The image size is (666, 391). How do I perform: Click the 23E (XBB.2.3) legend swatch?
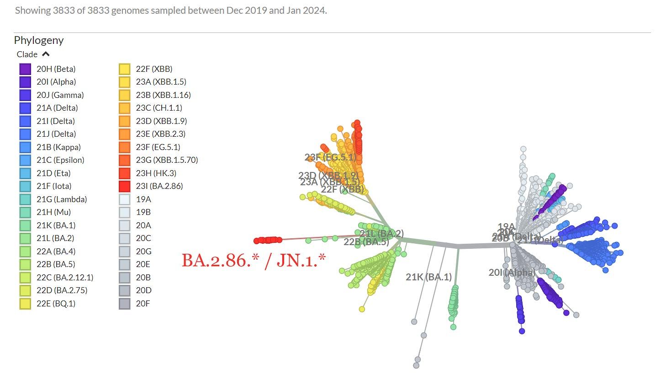125,134
